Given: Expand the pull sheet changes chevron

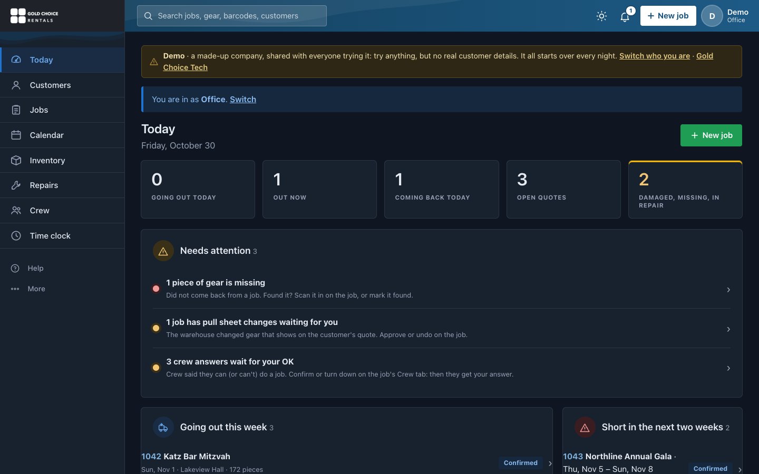Looking at the screenshot, I should coord(728,329).
